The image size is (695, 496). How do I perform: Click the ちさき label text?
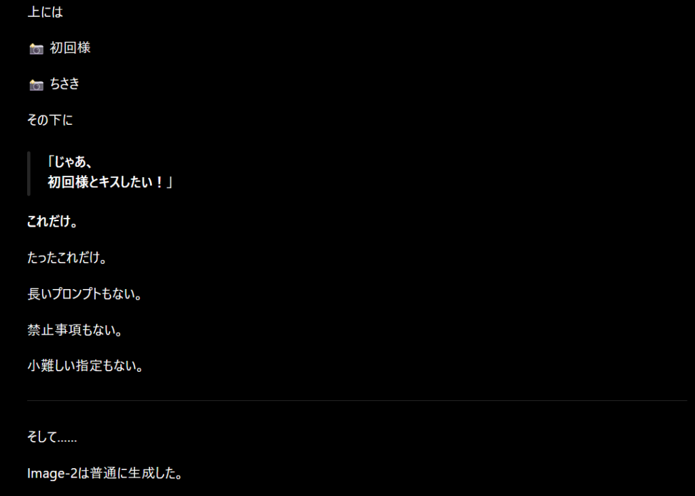pyautogui.click(x=64, y=83)
